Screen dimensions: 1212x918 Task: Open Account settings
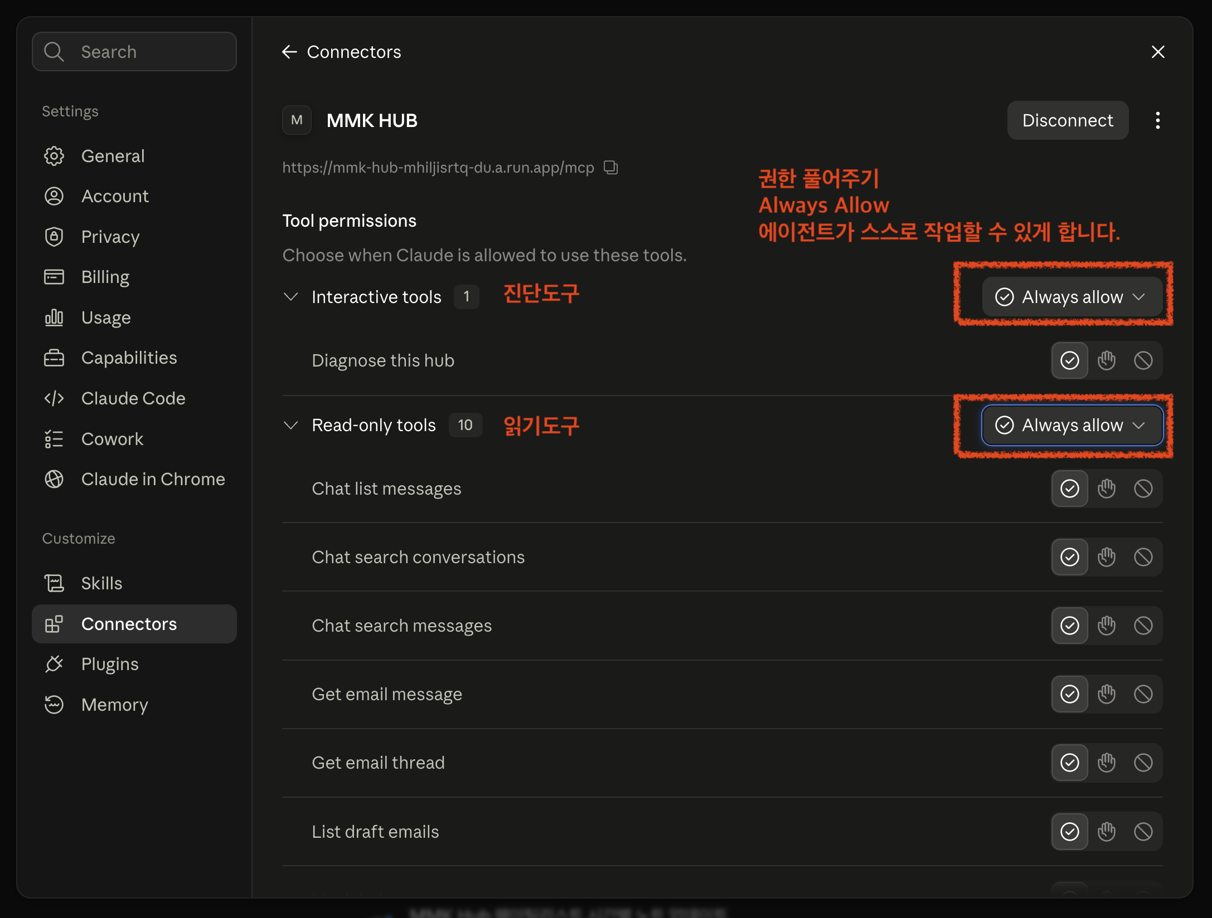134,196
